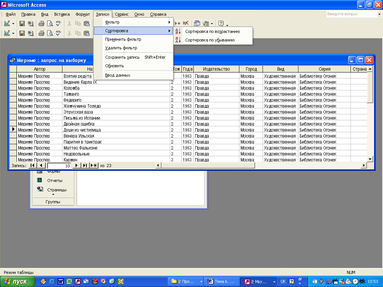Click the New Record toolbar icon
This screenshot has width=383, height=287.
[178, 24]
